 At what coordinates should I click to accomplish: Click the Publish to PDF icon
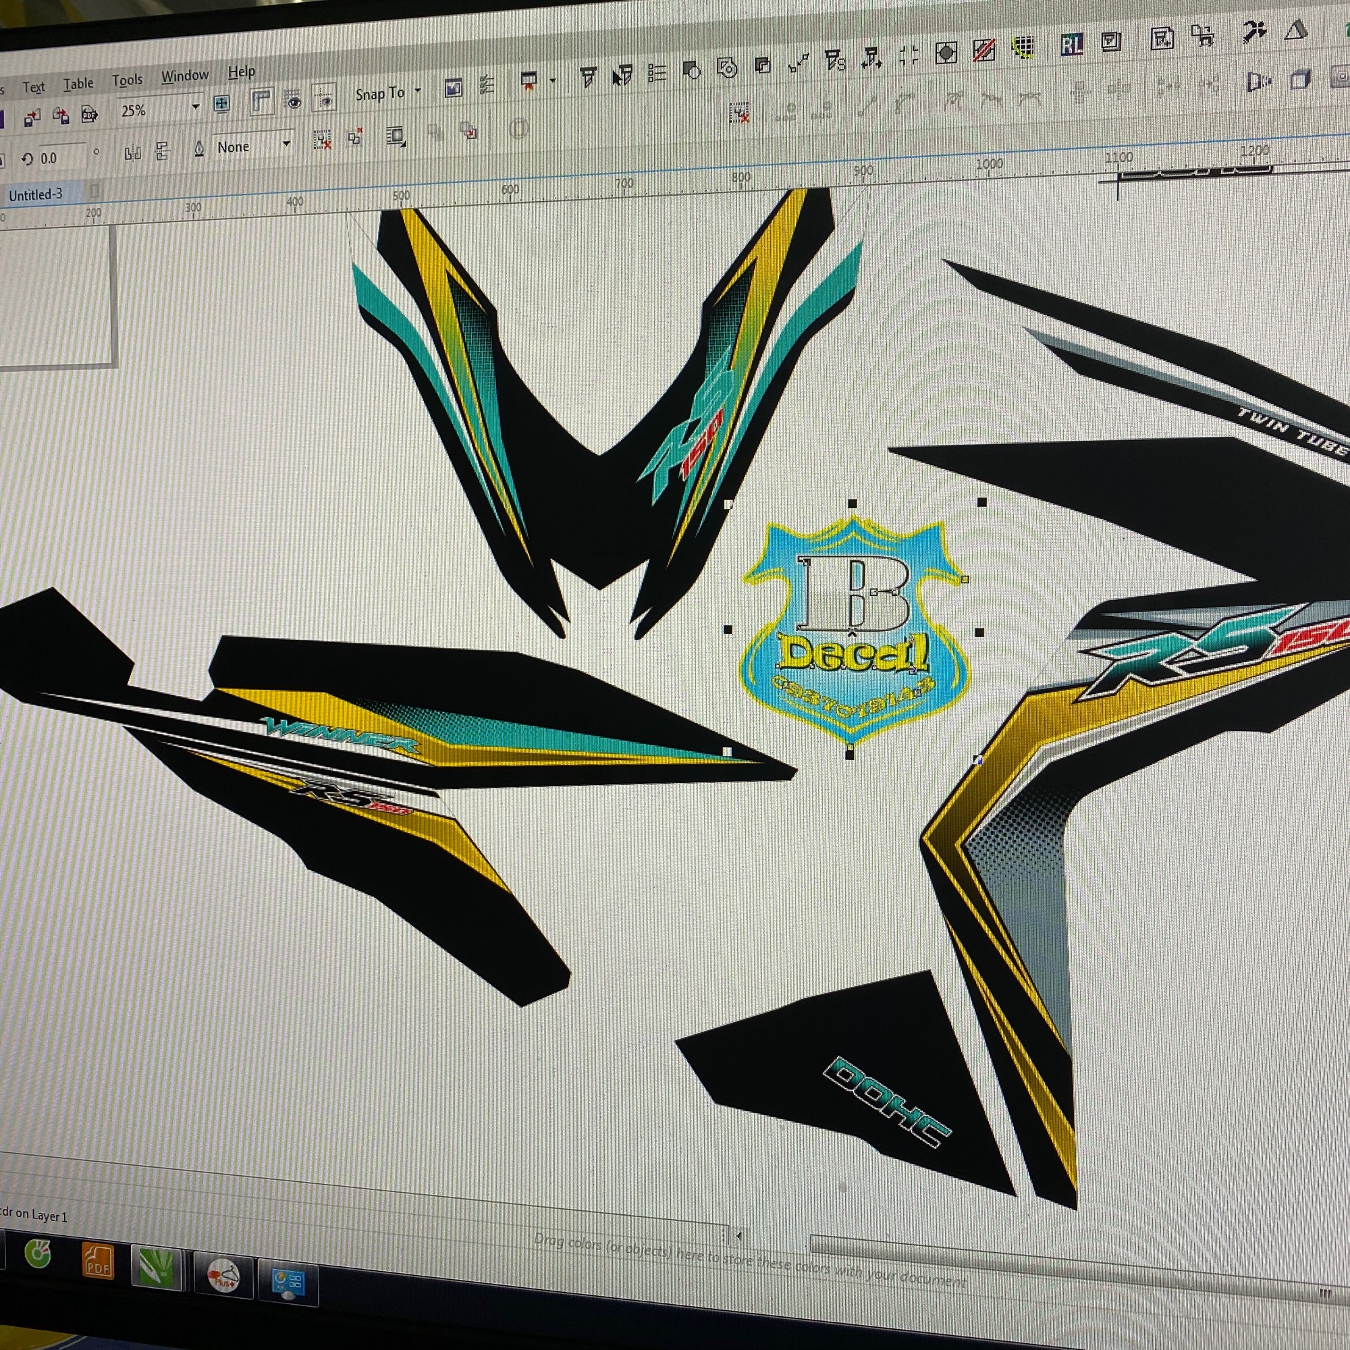pyautogui.click(x=90, y=114)
